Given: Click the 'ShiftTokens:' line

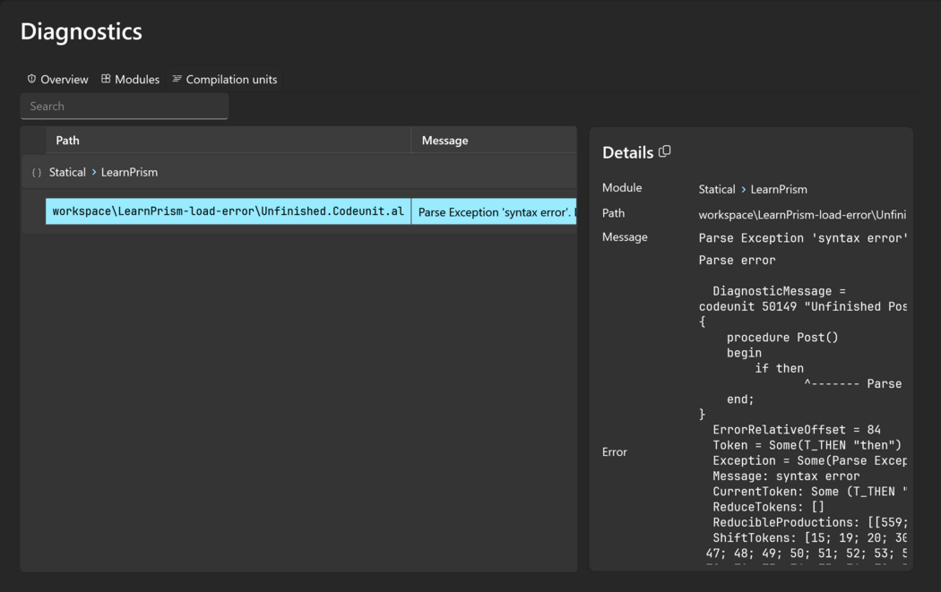Looking at the screenshot, I should (809, 538).
